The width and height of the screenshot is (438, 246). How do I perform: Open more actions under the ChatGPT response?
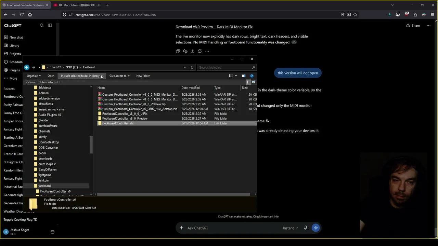[x=207, y=51]
